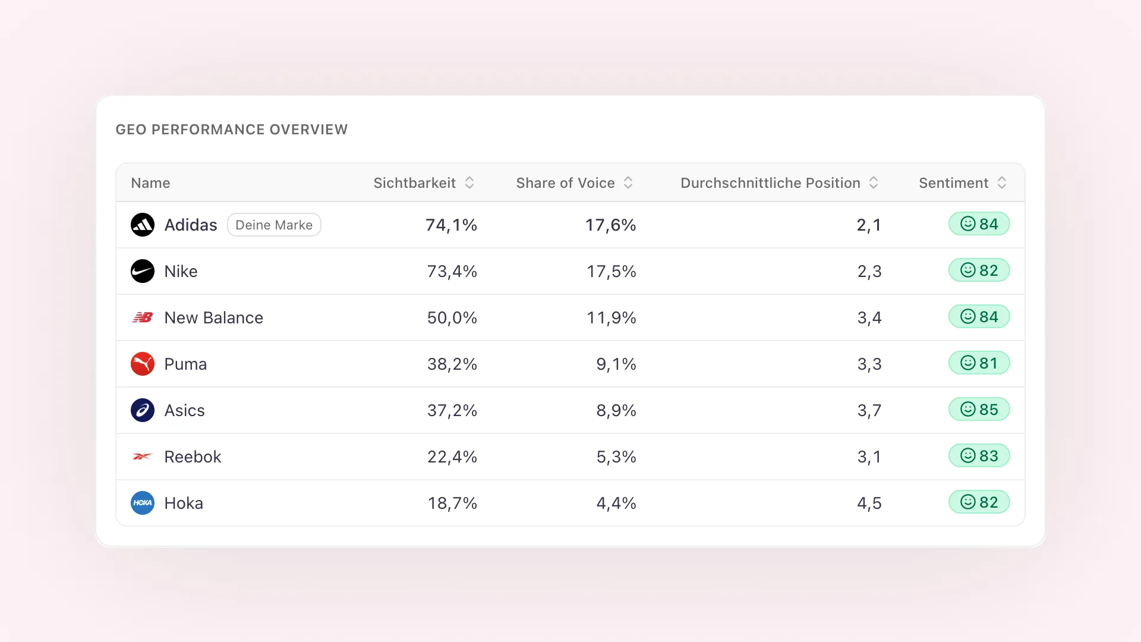Click the Puma brand logo
This screenshot has width=1141, height=642.
(x=143, y=364)
